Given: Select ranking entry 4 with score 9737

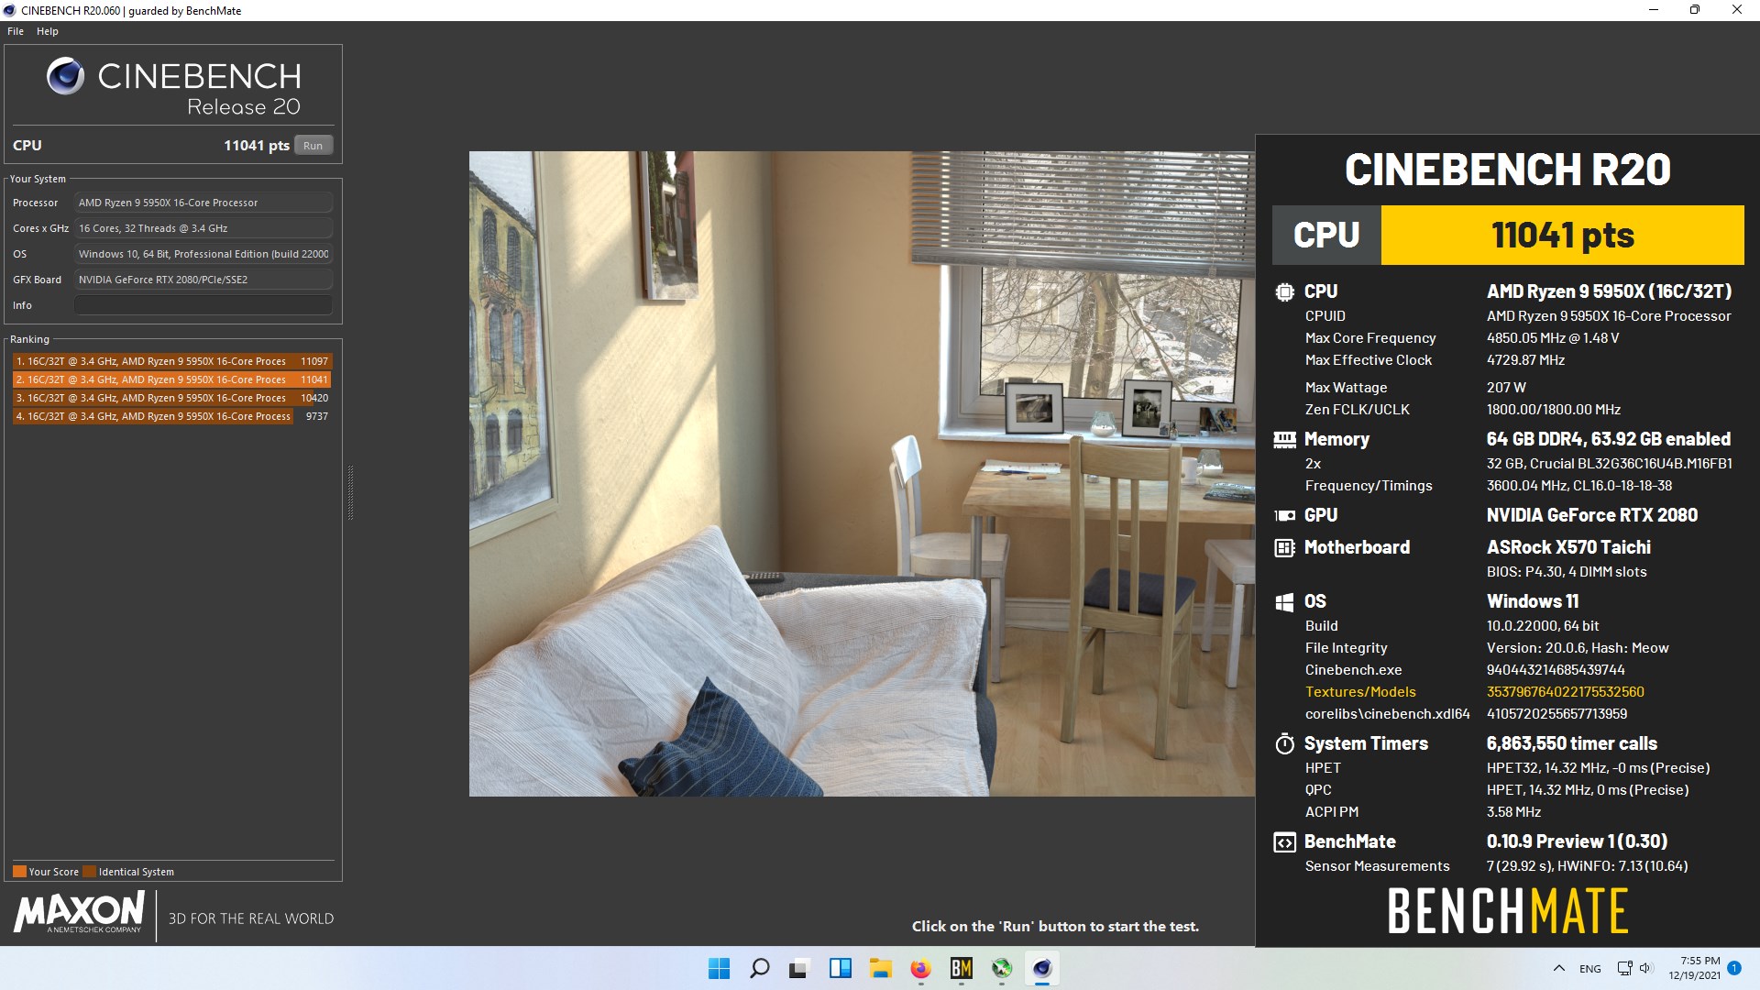Looking at the screenshot, I should [x=171, y=416].
